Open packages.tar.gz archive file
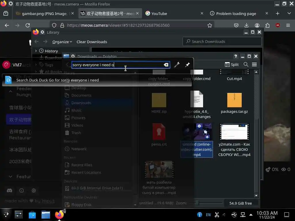295x221 pixels. point(234,103)
